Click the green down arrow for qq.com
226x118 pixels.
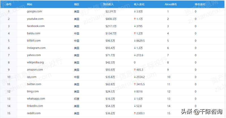coord(135,77)
